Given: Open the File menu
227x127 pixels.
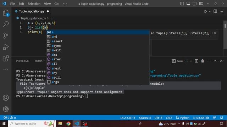Looking at the screenshot, I should coord(13,4).
